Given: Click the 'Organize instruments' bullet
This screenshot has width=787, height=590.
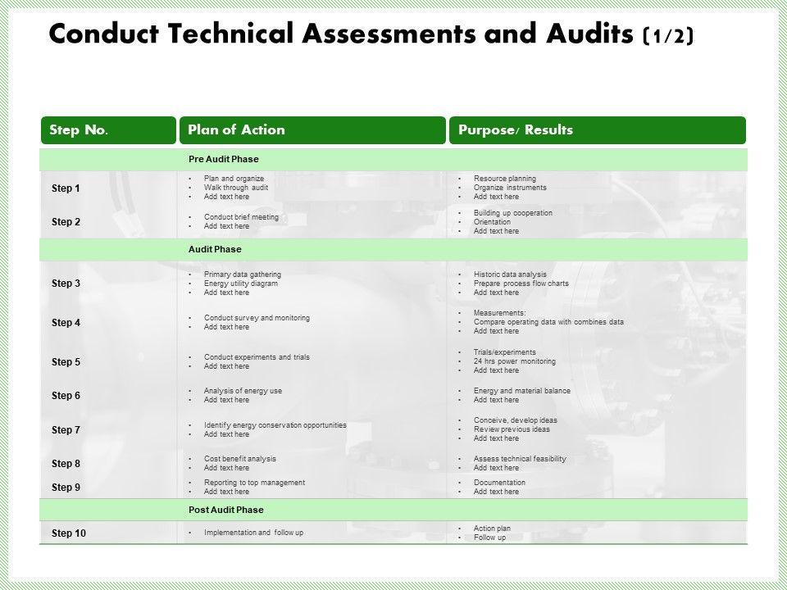Looking at the screenshot, I should pyautogui.click(x=510, y=188).
